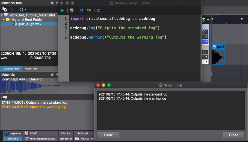Click the acdebug.log code line
Screen dimensions: 248x142
(x=115, y=28)
